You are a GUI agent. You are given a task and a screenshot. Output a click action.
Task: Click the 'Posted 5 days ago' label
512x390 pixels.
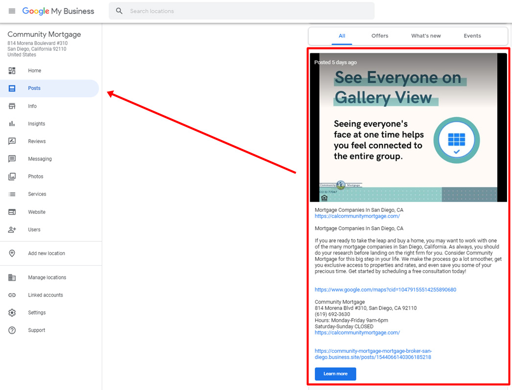[x=335, y=62]
